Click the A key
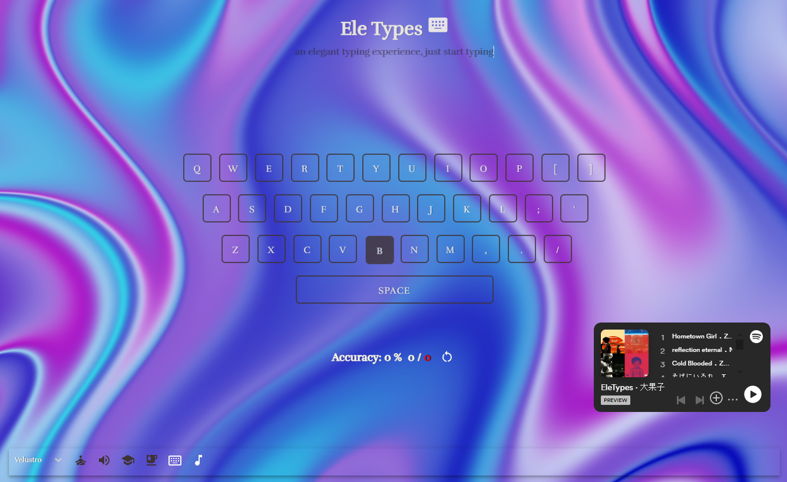 pos(216,208)
